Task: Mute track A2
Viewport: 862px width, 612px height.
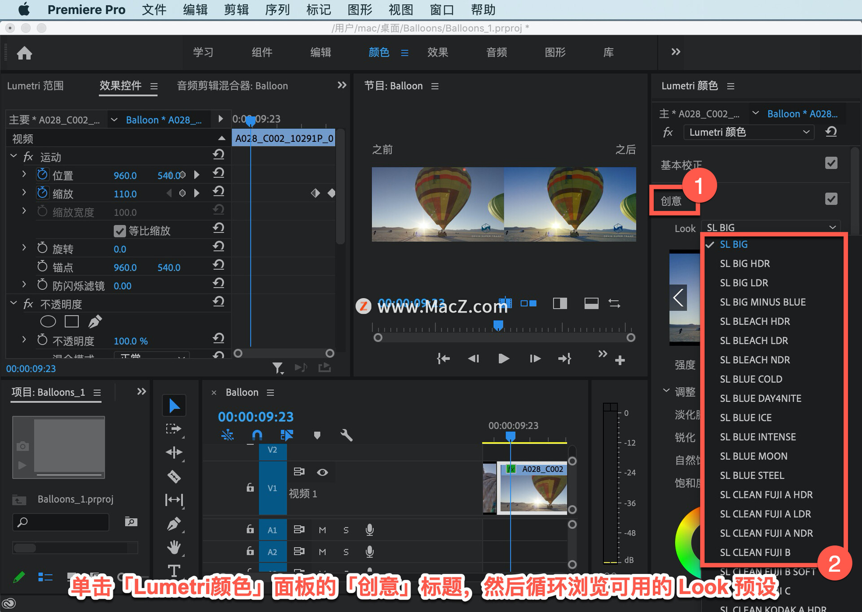Action: point(322,552)
